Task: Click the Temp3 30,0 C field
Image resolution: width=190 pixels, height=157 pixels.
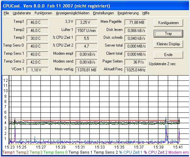Action: click(37, 38)
